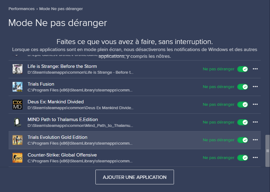Click the Counter-Strike Global Offensive icon
270x192 pixels.
pos(17,158)
